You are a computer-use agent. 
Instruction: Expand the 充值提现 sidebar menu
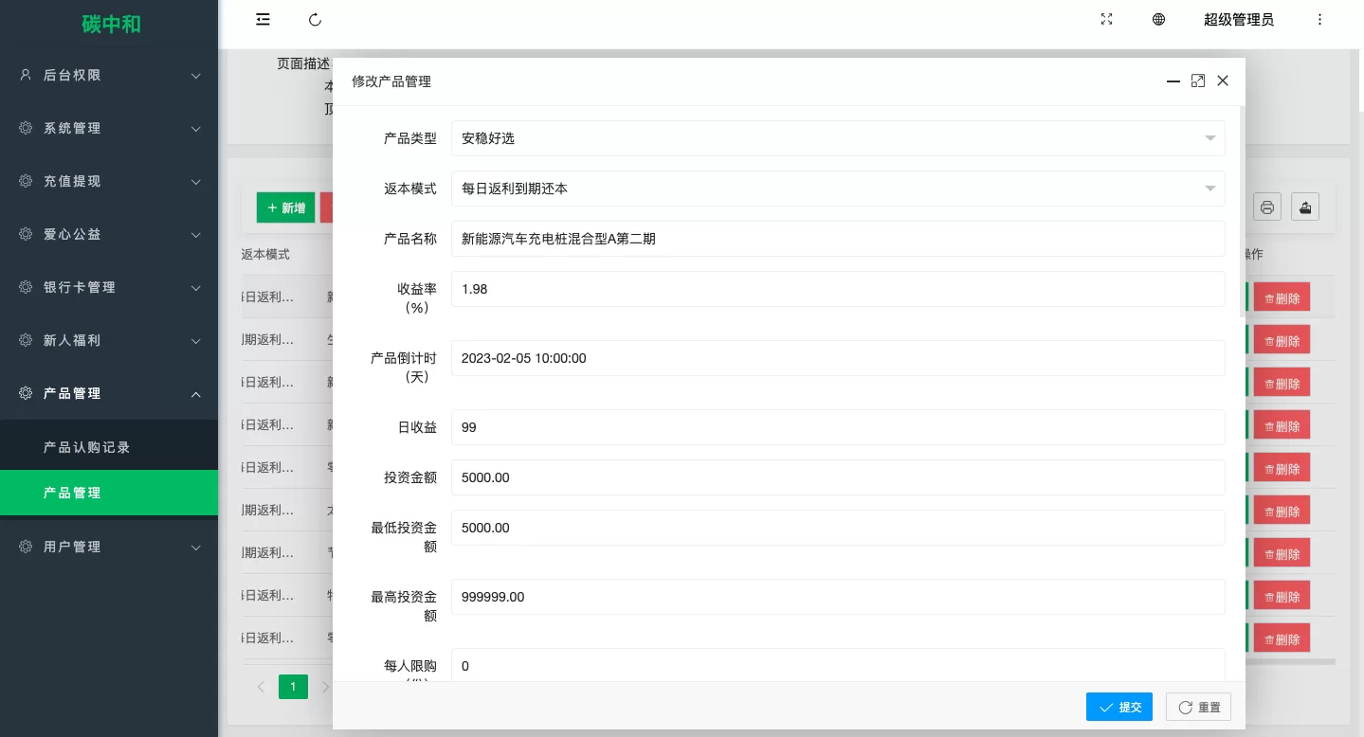[109, 181]
